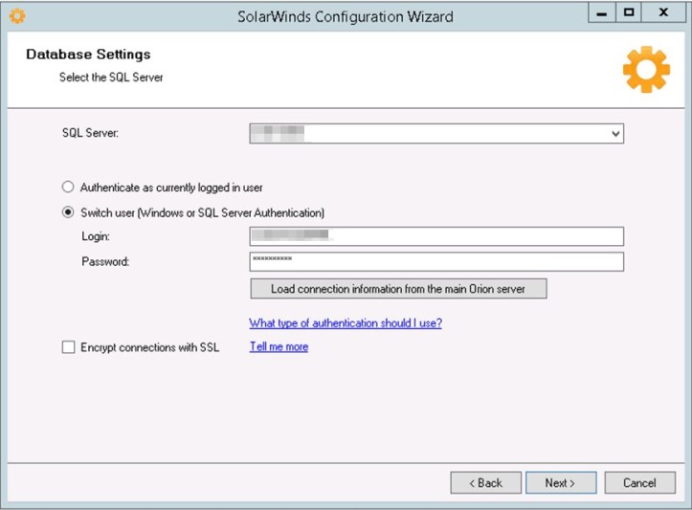692x510 pixels.
Task: Open the 'What type of authentication' link
Action: click(x=346, y=323)
